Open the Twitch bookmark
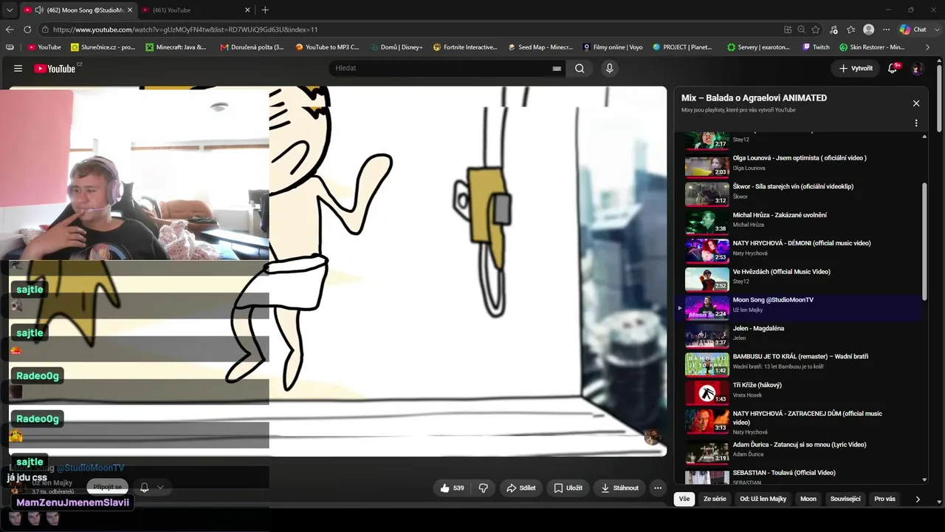 816,47
